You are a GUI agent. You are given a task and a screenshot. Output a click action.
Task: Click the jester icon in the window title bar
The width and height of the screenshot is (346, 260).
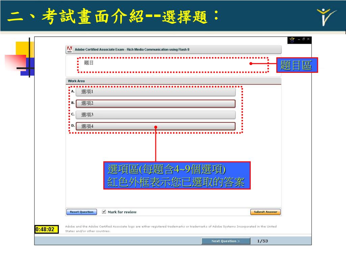click(x=292, y=40)
